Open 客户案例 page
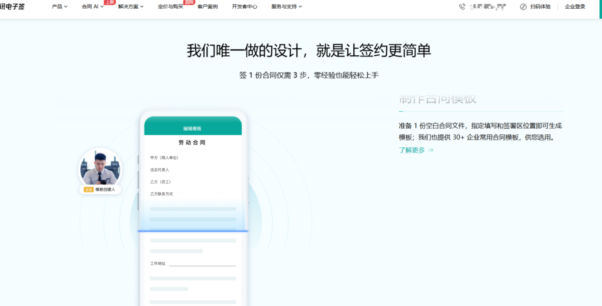602x306 pixels. [x=208, y=6]
